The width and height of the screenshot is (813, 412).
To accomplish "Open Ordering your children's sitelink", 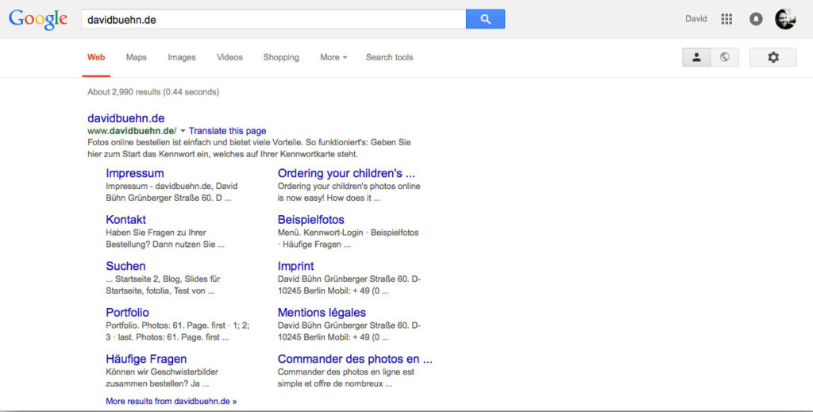I will tap(346, 173).
